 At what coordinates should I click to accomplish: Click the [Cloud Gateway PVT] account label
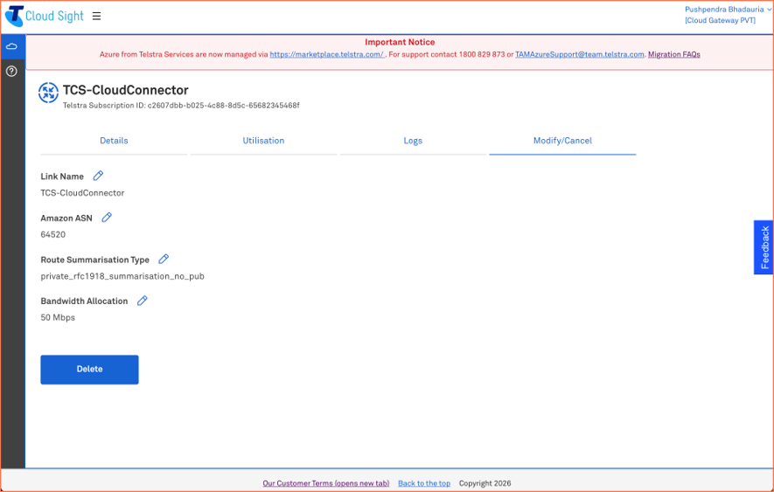tap(720, 21)
